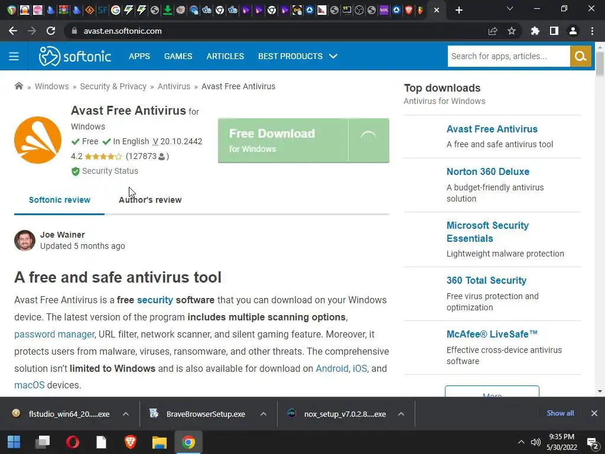The width and height of the screenshot is (605, 454).
Task: Click the Free Download for Windows button
Action: (x=303, y=141)
